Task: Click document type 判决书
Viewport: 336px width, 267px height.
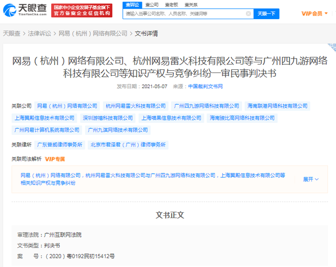Action: click(x=52, y=246)
